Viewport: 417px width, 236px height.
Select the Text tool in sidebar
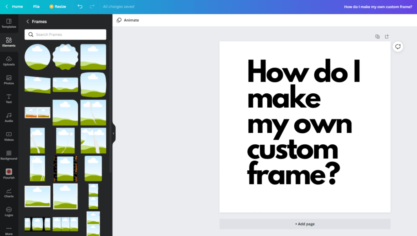[9, 99]
